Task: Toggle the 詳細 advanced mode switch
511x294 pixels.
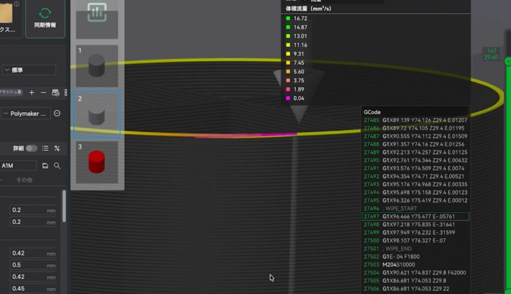Action: [31, 148]
